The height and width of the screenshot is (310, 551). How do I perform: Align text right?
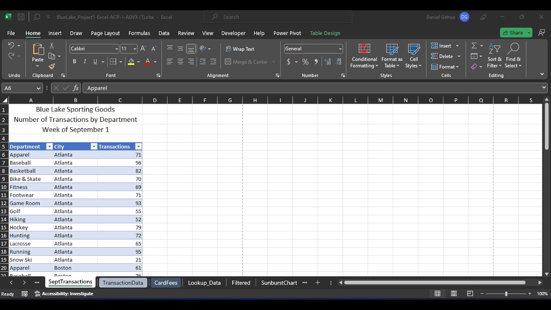pos(191,62)
